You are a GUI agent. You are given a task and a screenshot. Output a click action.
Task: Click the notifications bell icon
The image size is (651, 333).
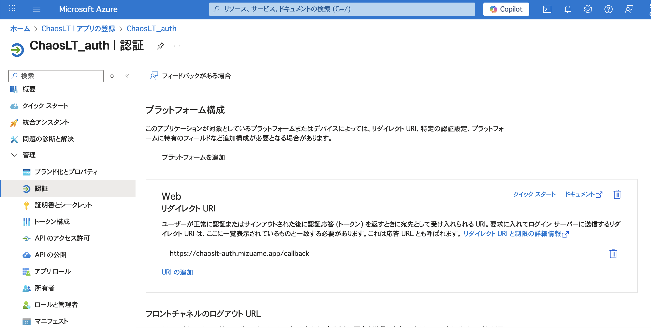coord(567,9)
